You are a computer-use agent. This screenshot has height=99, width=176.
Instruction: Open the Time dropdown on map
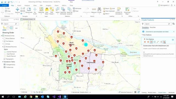click(137, 22)
